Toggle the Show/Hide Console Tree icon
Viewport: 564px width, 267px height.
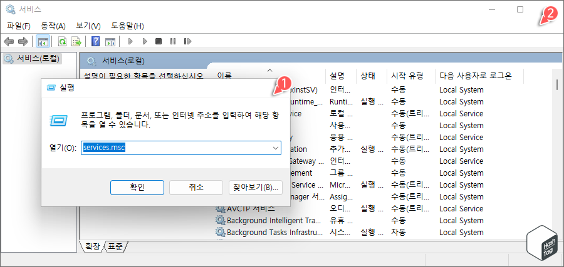[x=43, y=42]
